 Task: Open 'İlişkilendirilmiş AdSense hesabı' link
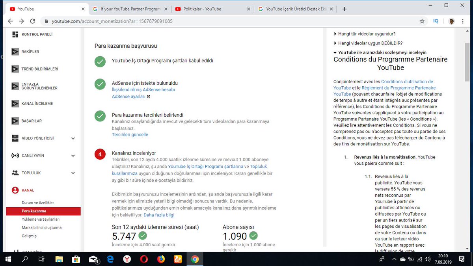click(143, 90)
